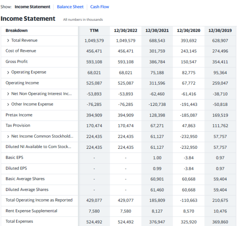This screenshot has width=237, height=226.
Task: Expand Net Non Operating Interest row
Action: (x=8, y=94)
